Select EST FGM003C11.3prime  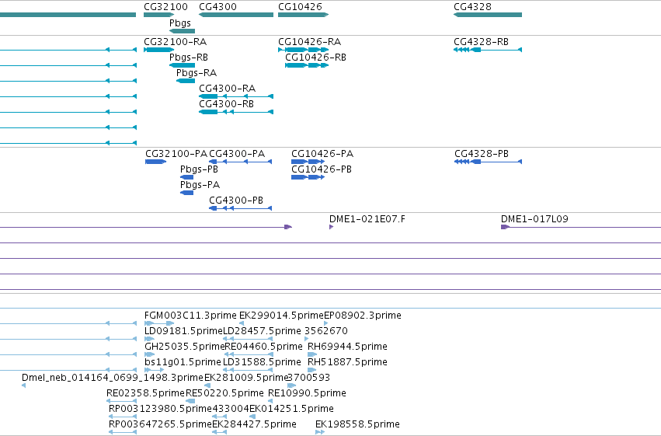point(159,323)
